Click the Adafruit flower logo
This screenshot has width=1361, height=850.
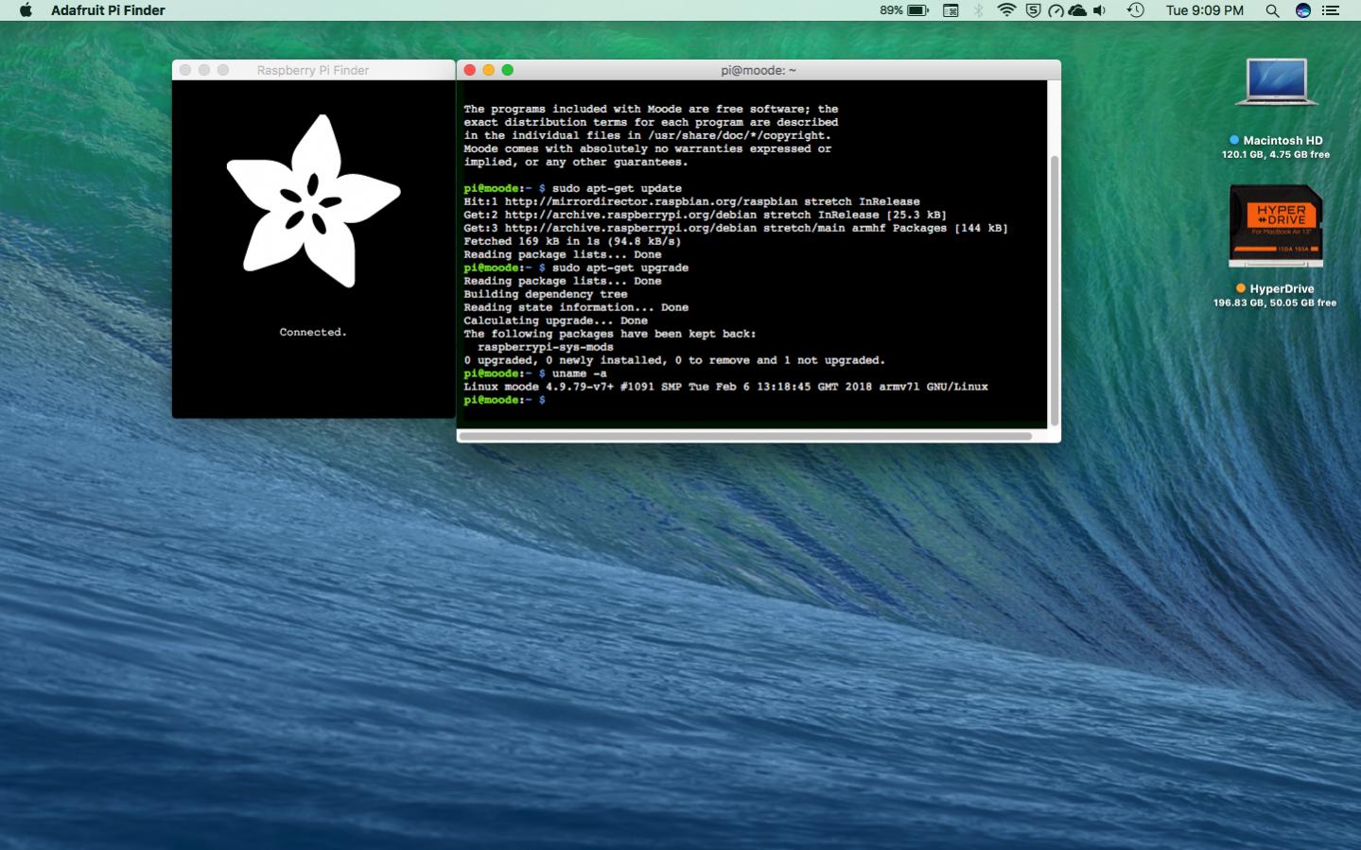(313, 201)
